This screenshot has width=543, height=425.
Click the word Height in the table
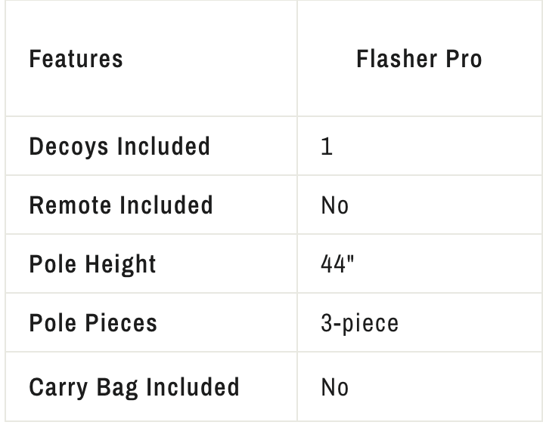(120, 265)
